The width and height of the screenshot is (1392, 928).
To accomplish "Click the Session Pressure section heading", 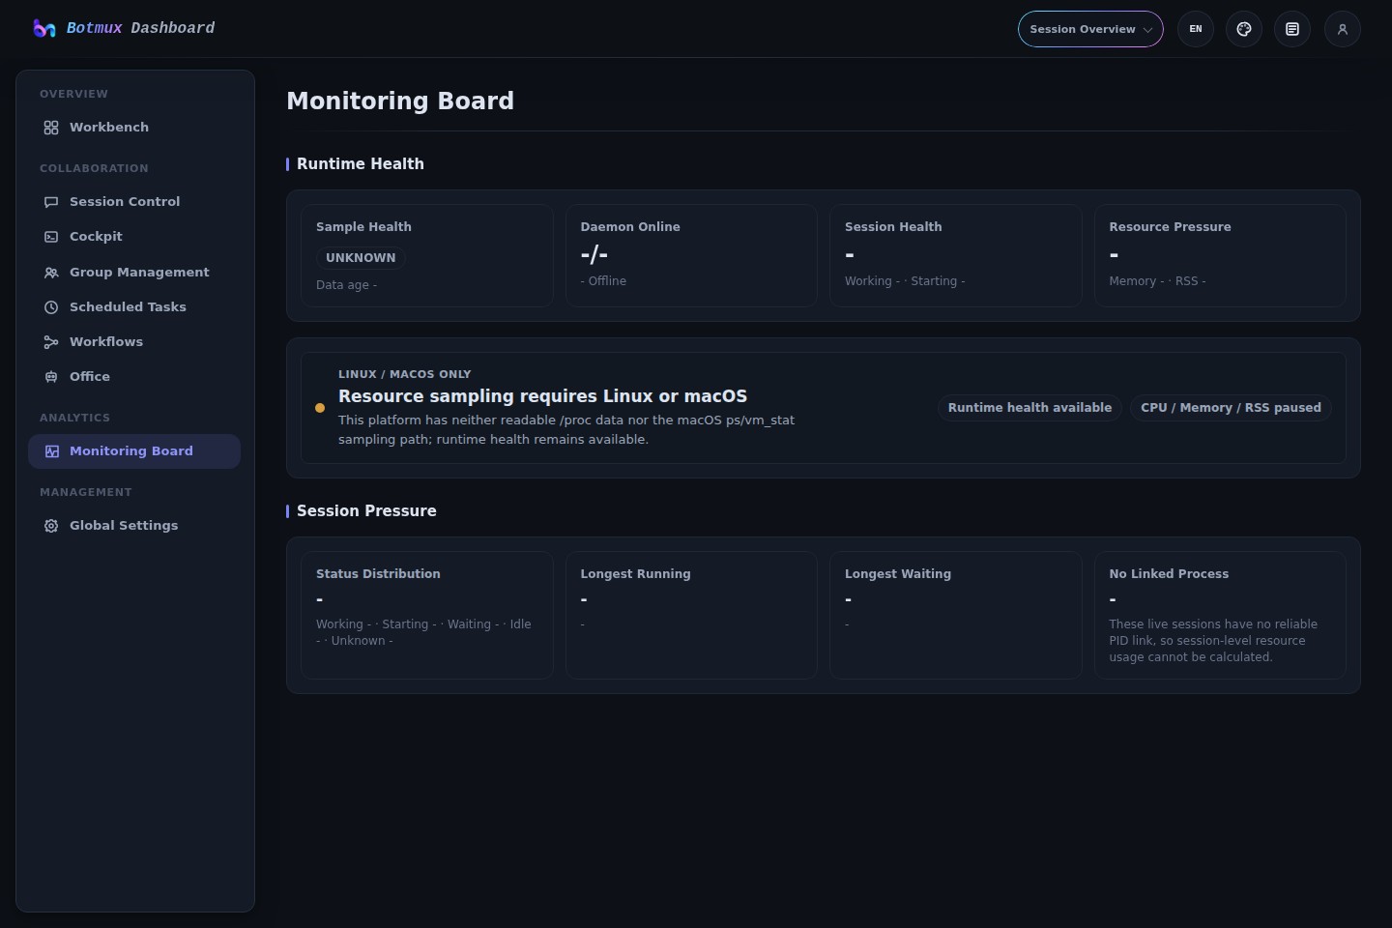I will 366,511.
